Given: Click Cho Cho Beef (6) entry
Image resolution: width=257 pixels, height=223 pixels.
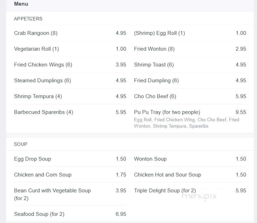Looking at the screenshot, I should click(155, 96).
